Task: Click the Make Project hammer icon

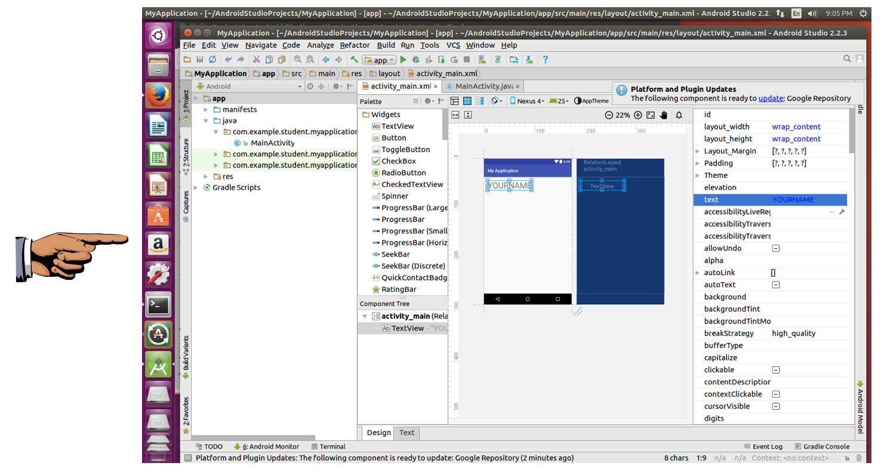Action: coord(354,60)
